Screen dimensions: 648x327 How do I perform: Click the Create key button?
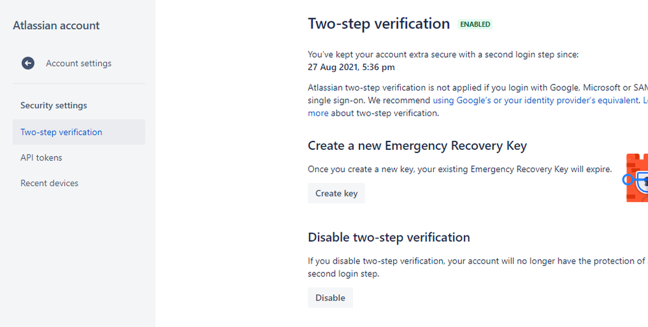click(337, 193)
